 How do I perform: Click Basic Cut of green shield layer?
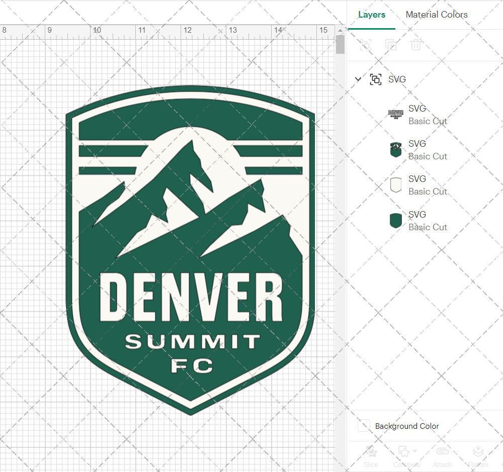tap(427, 227)
